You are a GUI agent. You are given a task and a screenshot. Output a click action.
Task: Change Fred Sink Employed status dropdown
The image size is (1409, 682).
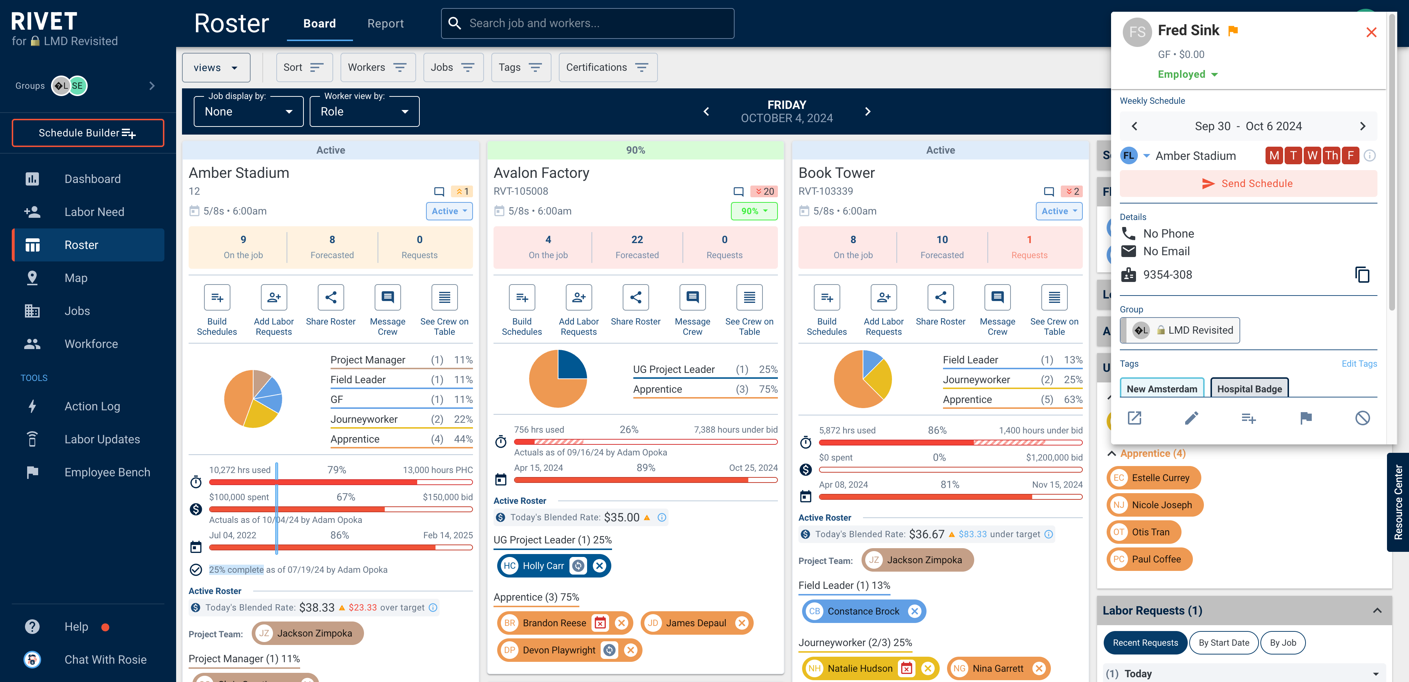click(x=1187, y=74)
